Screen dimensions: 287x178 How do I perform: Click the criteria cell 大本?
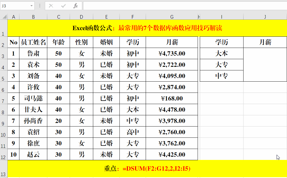tap(222, 53)
